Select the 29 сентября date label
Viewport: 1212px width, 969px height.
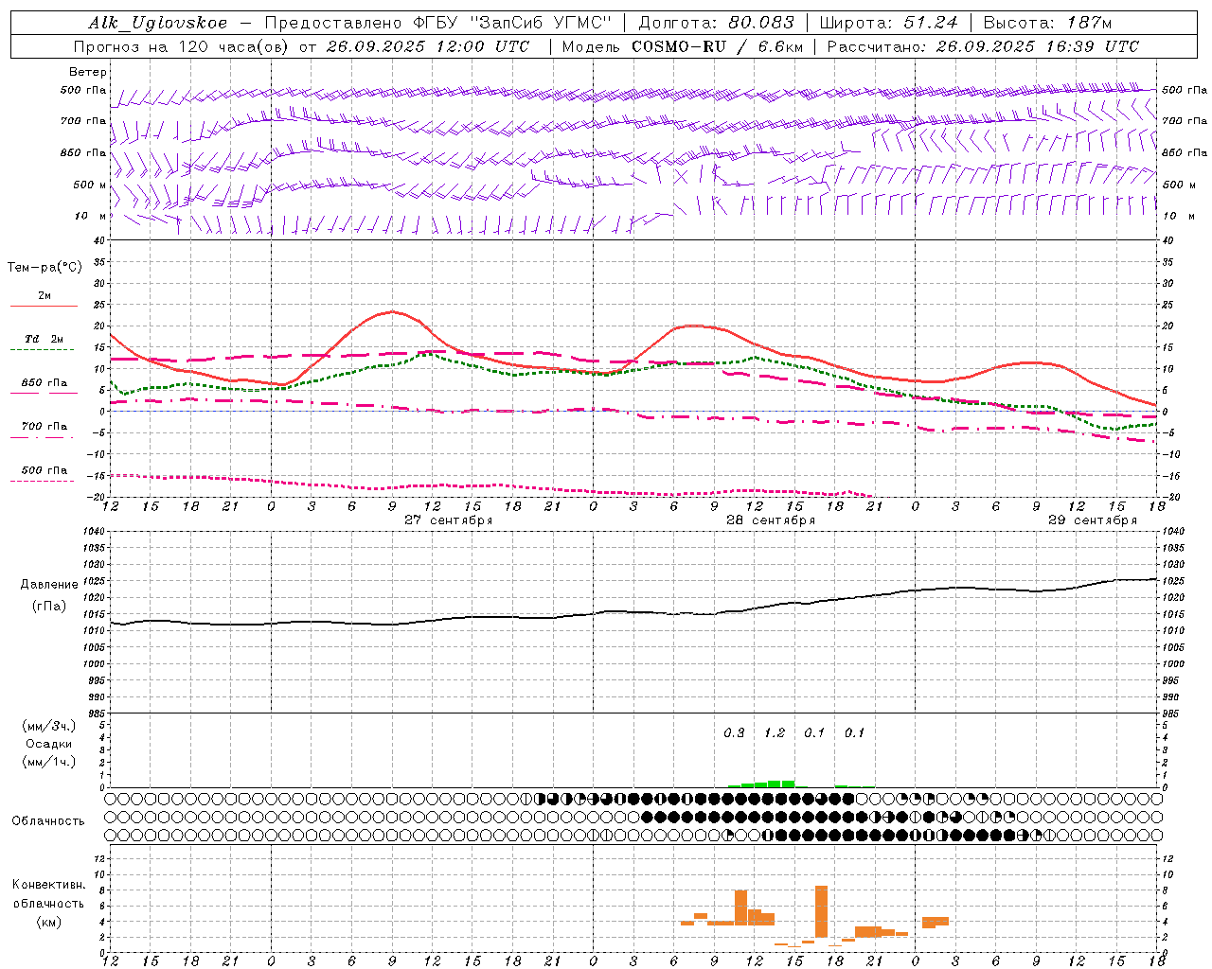coord(1092,520)
